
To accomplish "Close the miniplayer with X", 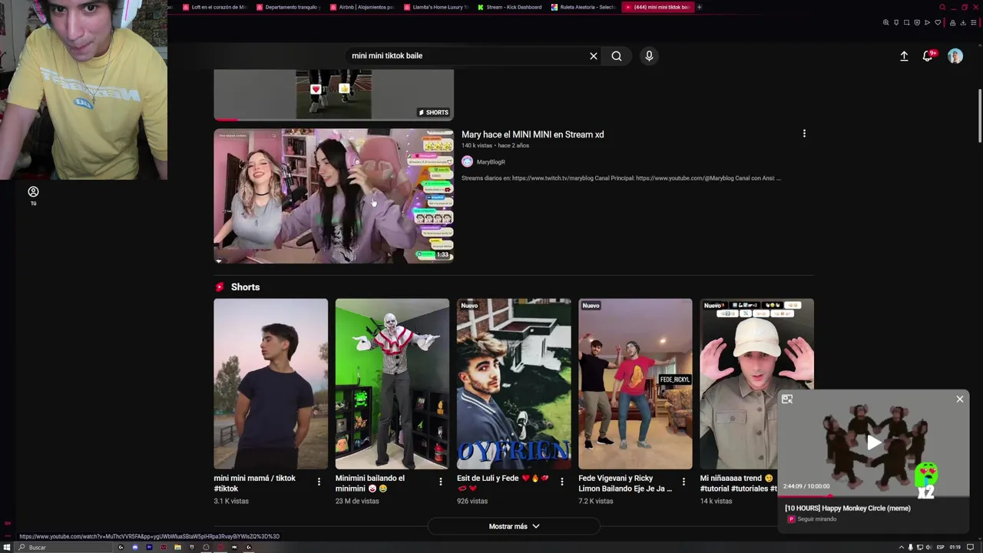I will (x=959, y=399).
